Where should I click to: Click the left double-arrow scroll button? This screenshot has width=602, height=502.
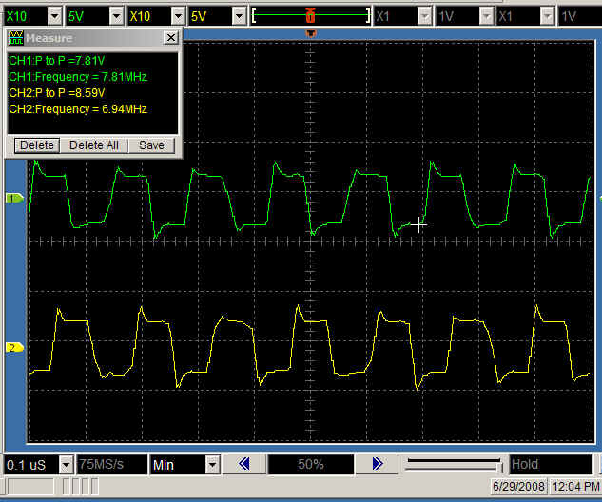pos(244,464)
